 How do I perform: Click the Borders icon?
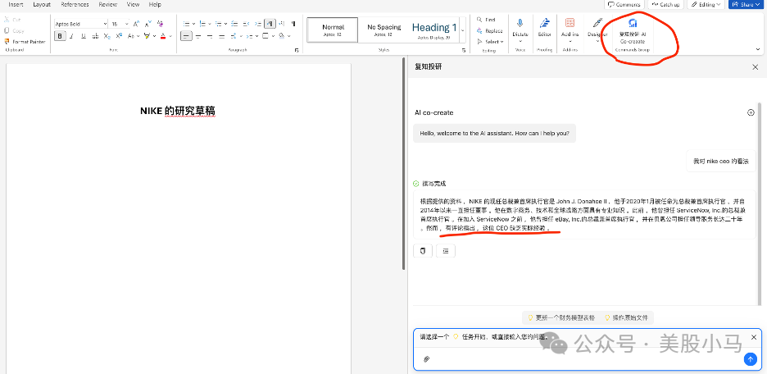(x=265, y=36)
